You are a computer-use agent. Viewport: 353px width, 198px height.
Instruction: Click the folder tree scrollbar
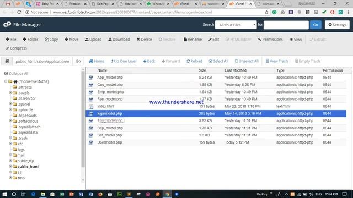(x=83, y=119)
